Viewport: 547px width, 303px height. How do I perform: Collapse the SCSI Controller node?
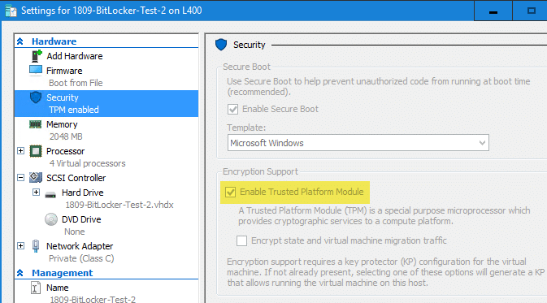pos(21,177)
